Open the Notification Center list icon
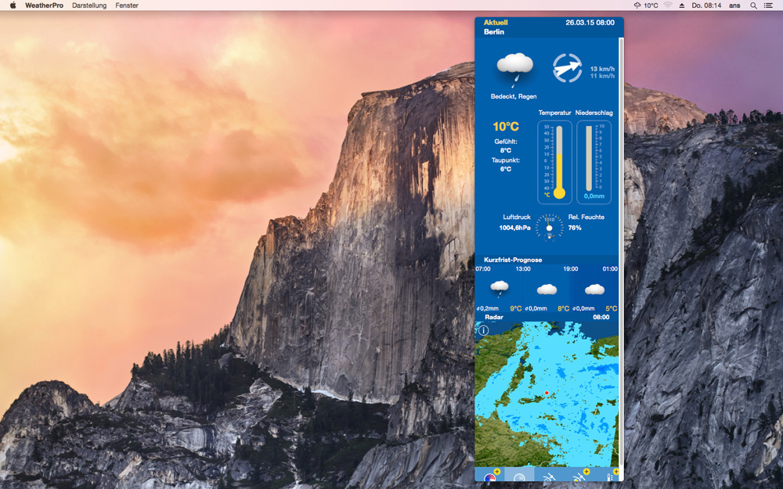 tap(769, 5)
